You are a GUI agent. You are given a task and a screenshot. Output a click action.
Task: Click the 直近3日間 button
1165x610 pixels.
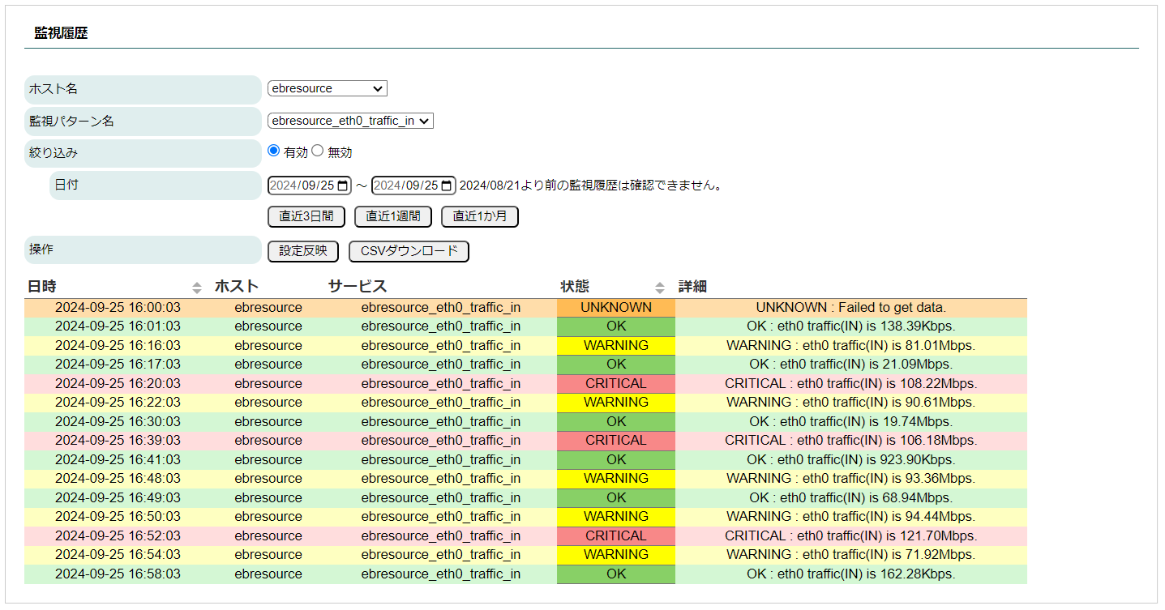pyautogui.click(x=306, y=216)
